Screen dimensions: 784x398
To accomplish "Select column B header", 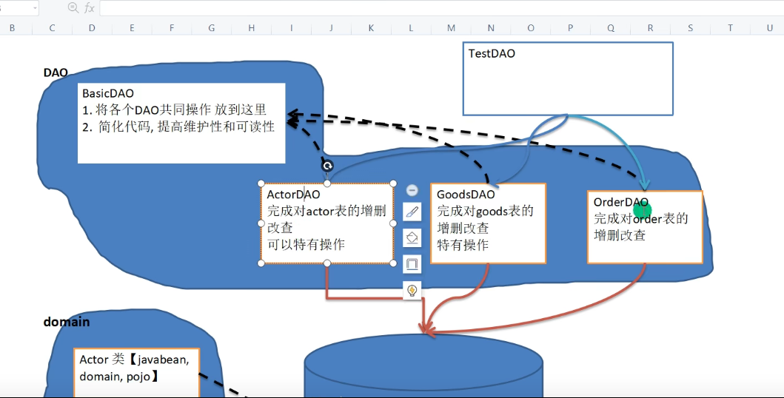I will [x=12, y=28].
